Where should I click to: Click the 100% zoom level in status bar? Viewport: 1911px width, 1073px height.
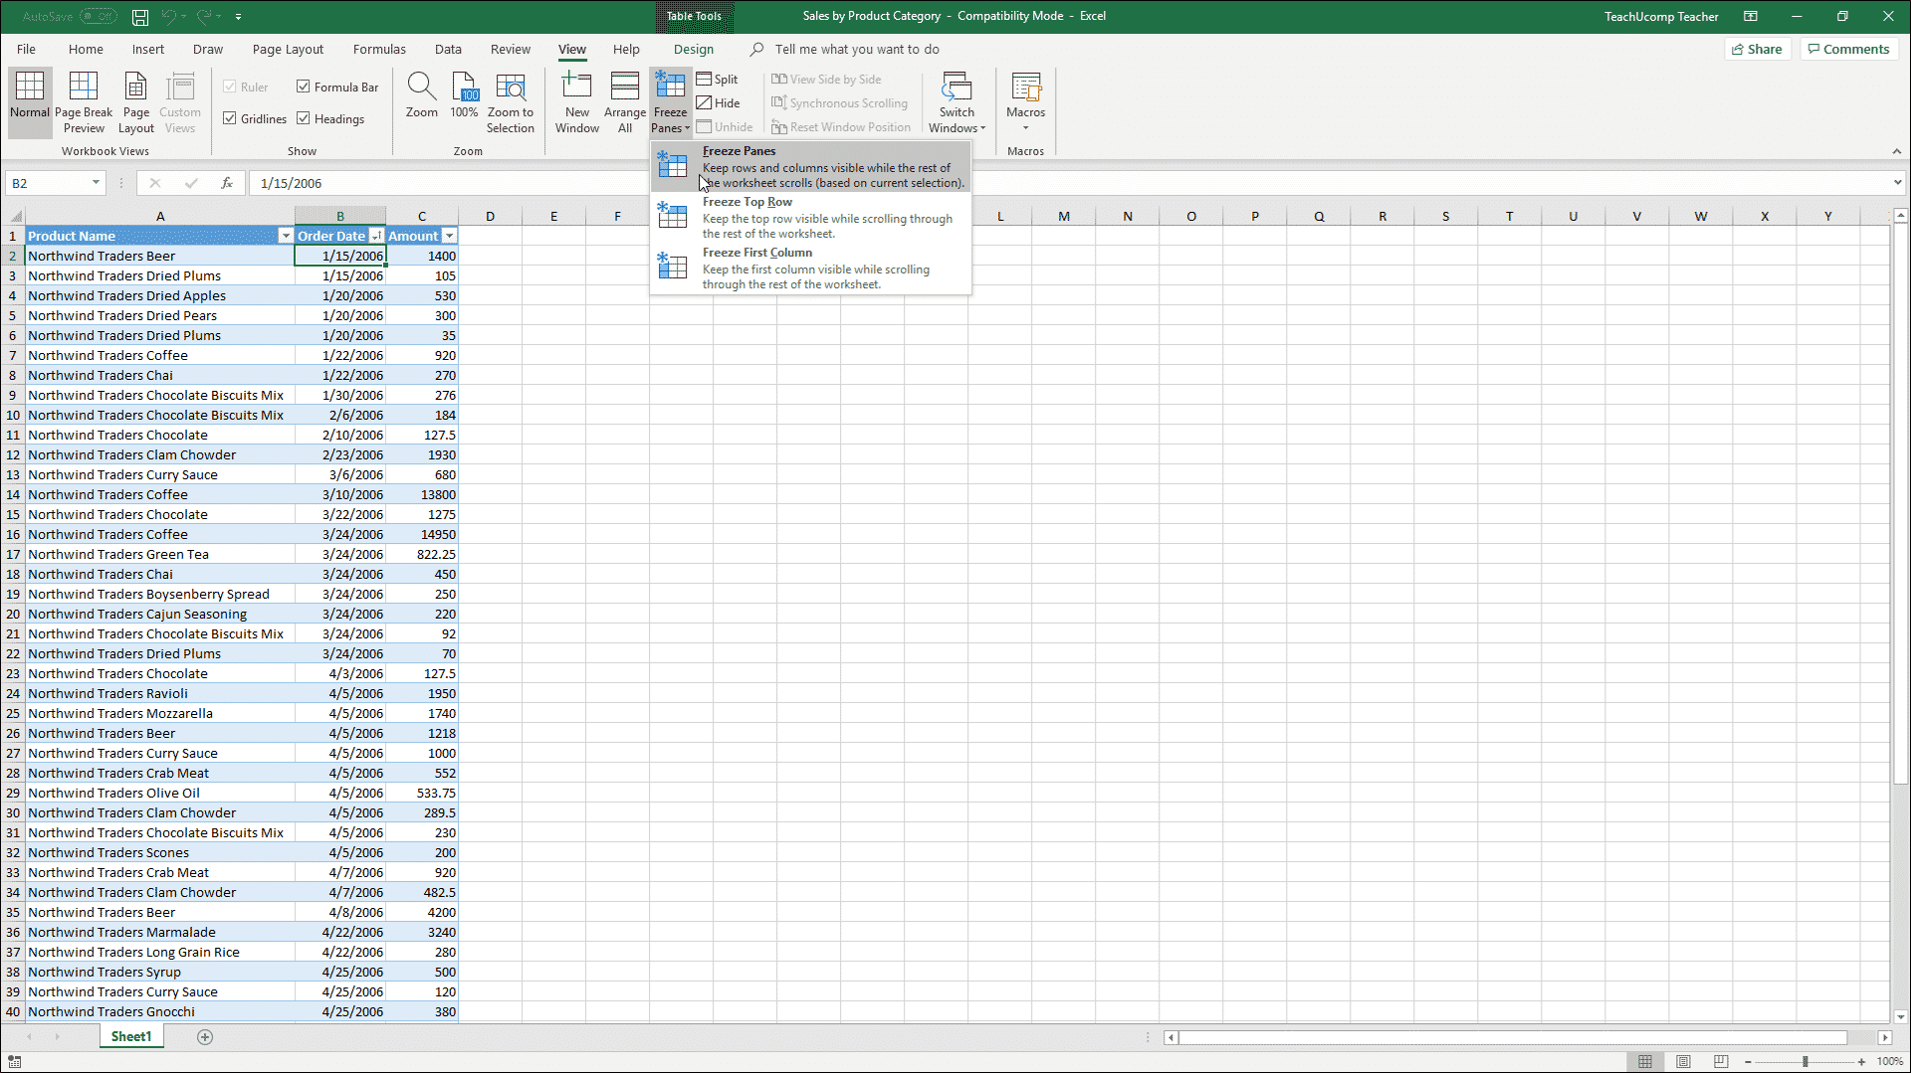click(1890, 1062)
